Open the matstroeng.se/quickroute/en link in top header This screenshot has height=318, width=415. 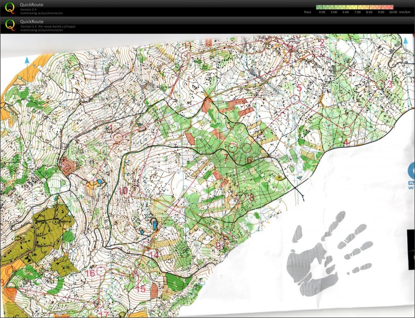[x=41, y=13]
